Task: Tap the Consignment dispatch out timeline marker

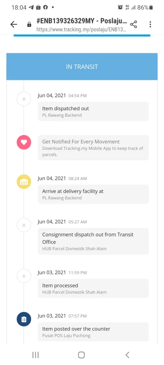Action: (x=24, y=225)
